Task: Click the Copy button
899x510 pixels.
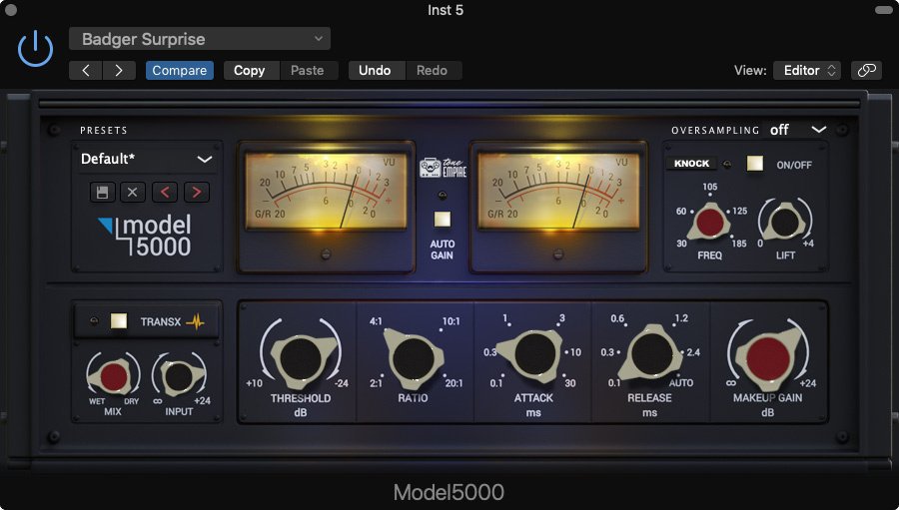Action: click(x=250, y=71)
